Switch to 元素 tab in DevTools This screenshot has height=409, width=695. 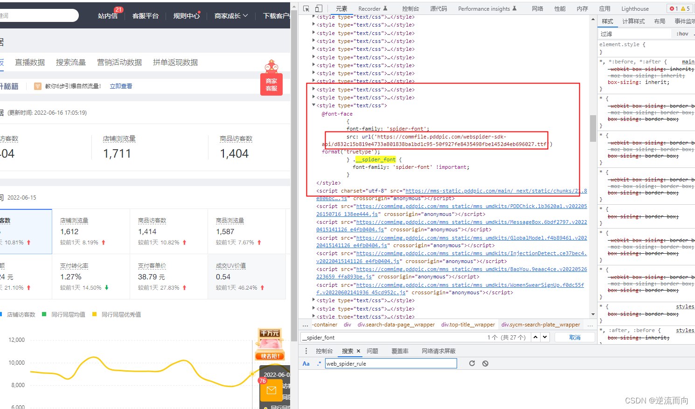341,8
